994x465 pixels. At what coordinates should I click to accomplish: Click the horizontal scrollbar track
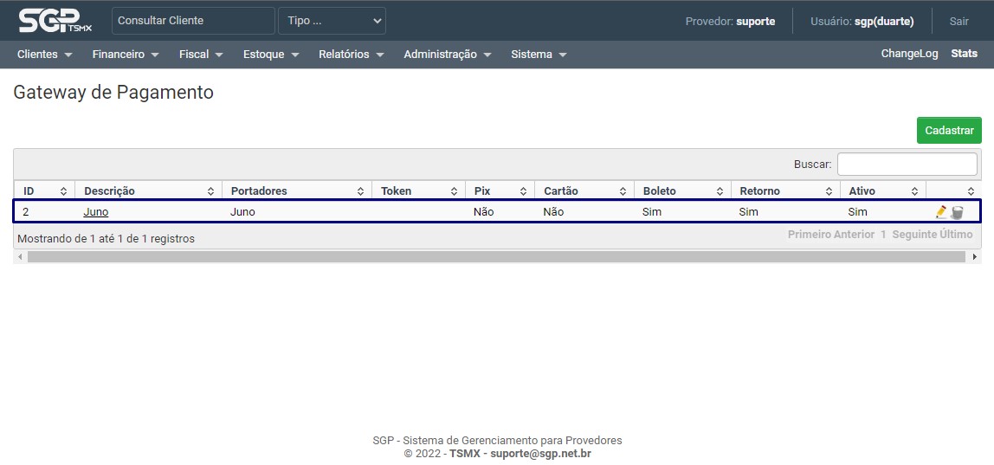(x=496, y=257)
